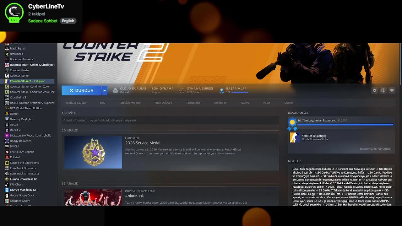
Task: Open the game information icon
Action: click(x=383, y=90)
